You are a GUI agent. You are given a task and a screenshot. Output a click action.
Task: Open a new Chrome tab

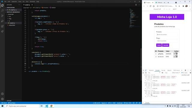(x=168, y=3)
